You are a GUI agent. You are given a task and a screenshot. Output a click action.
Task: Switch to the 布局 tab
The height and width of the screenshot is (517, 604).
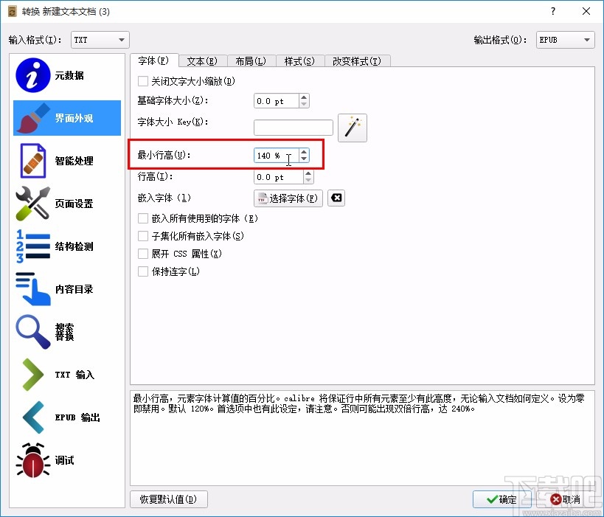tap(251, 61)
